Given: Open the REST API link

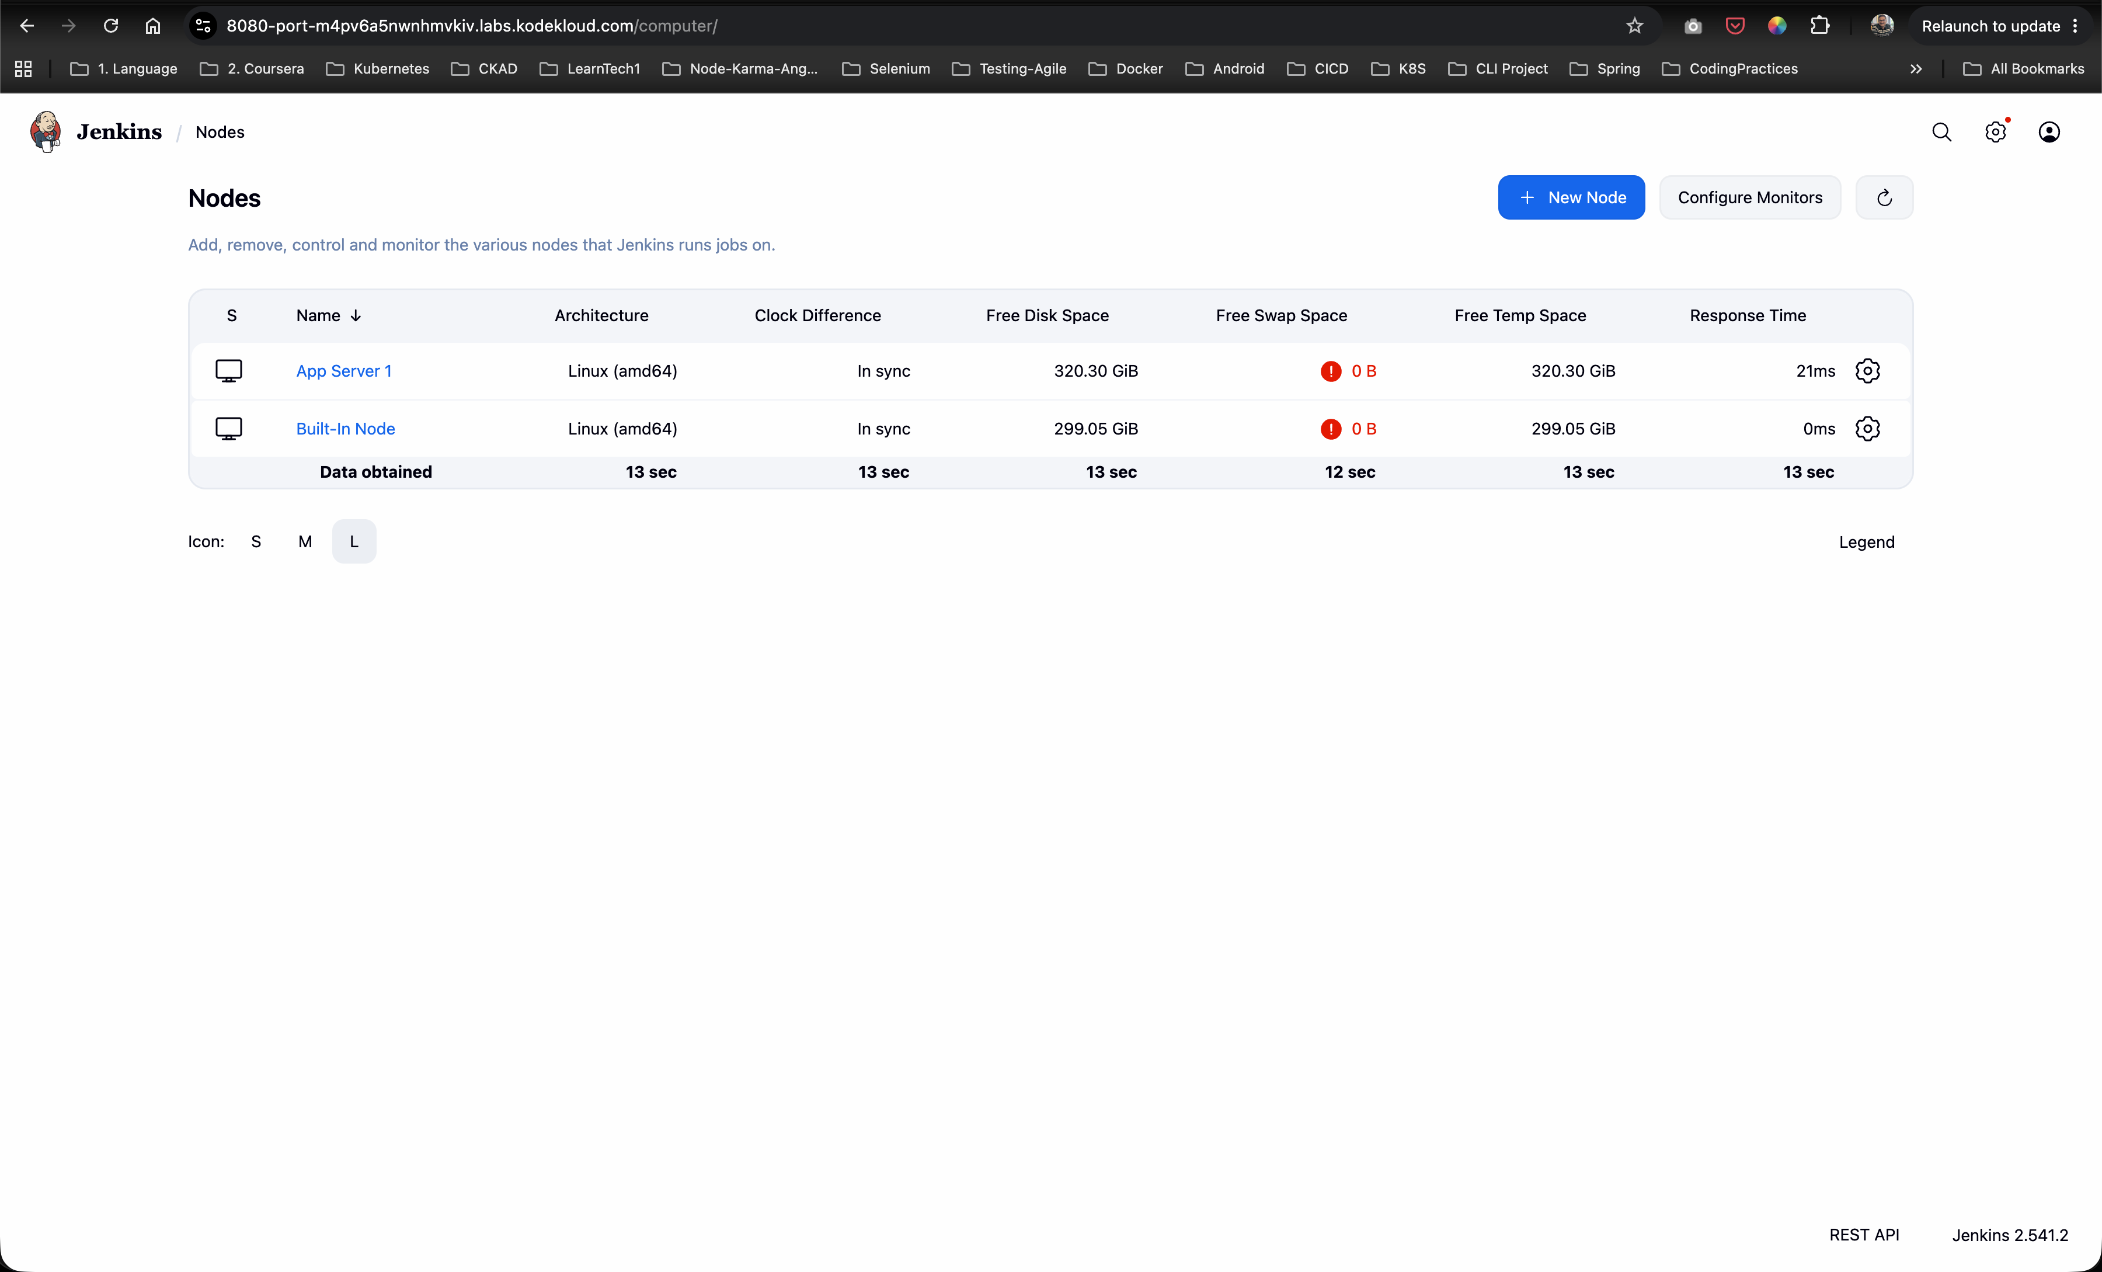Looking at the screenshot, I should point(1864,1235).
